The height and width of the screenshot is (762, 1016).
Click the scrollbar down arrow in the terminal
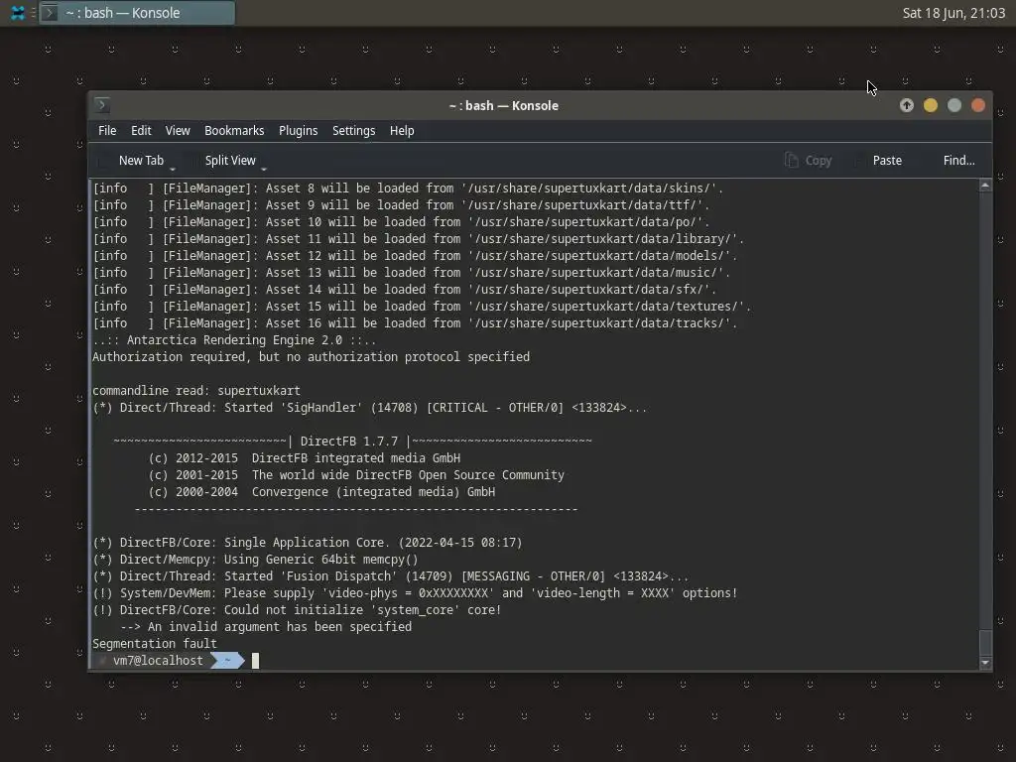985,662
